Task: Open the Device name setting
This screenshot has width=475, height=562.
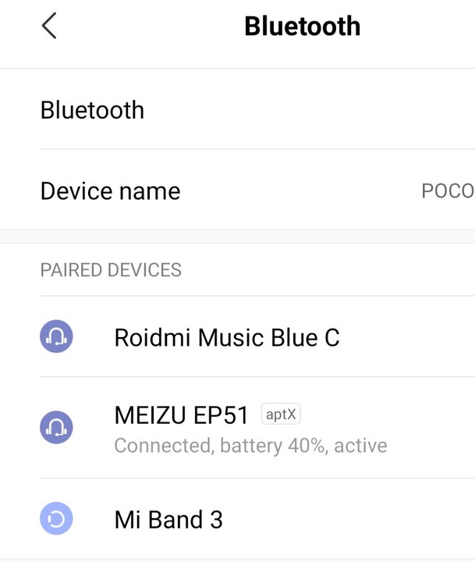Action: (x=237, y=190)
